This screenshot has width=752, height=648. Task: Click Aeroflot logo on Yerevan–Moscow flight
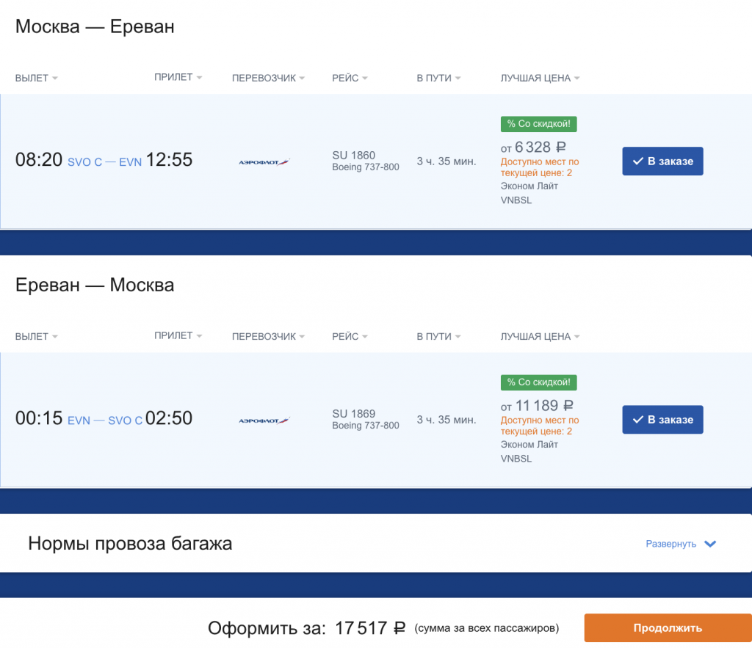click(264, 421)
